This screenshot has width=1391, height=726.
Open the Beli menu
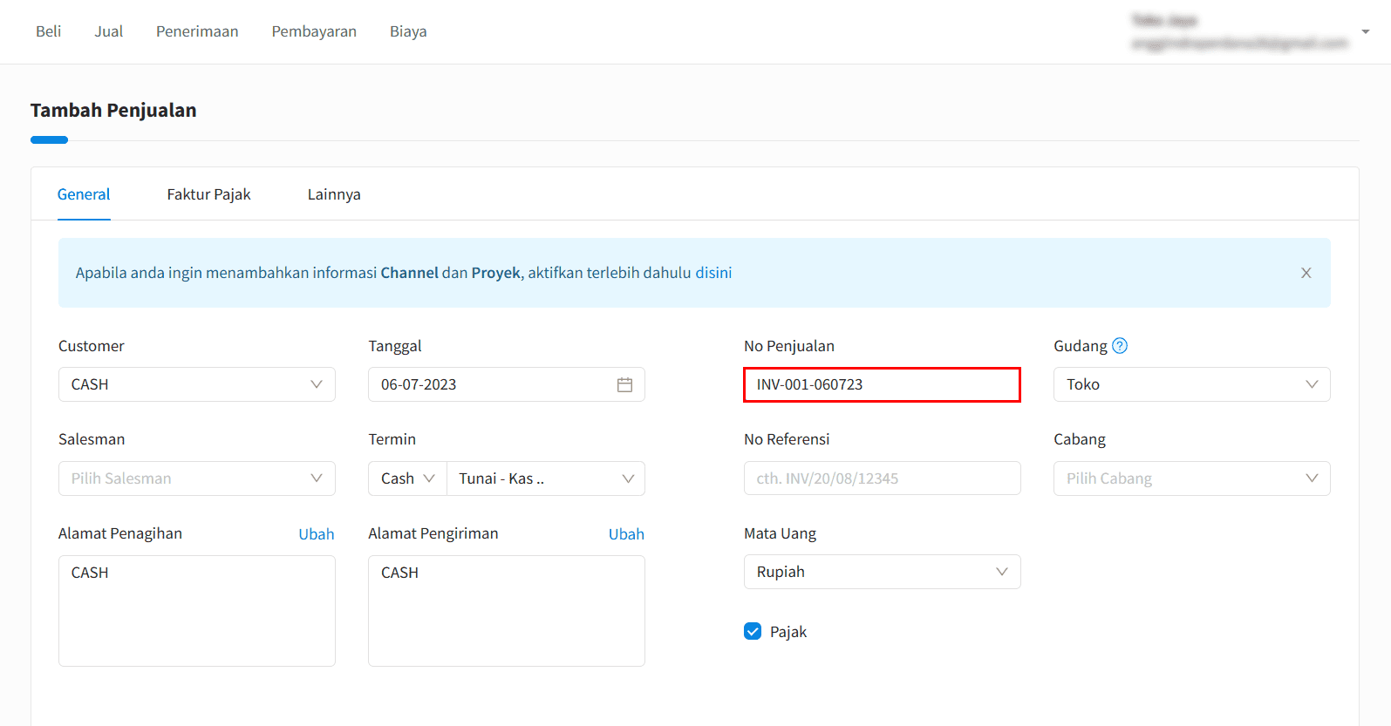click(x=48, y=31)
